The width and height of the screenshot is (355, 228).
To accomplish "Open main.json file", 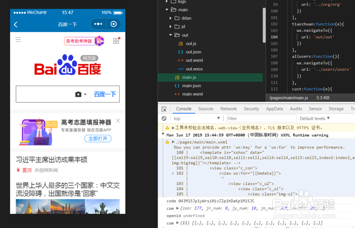I will pyautogui.click(x=192, y=86).
